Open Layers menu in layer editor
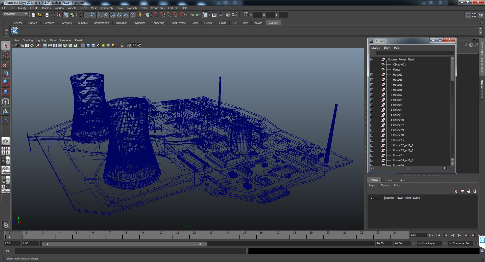This screenshot has width=485, height=262. pos(373,185)
